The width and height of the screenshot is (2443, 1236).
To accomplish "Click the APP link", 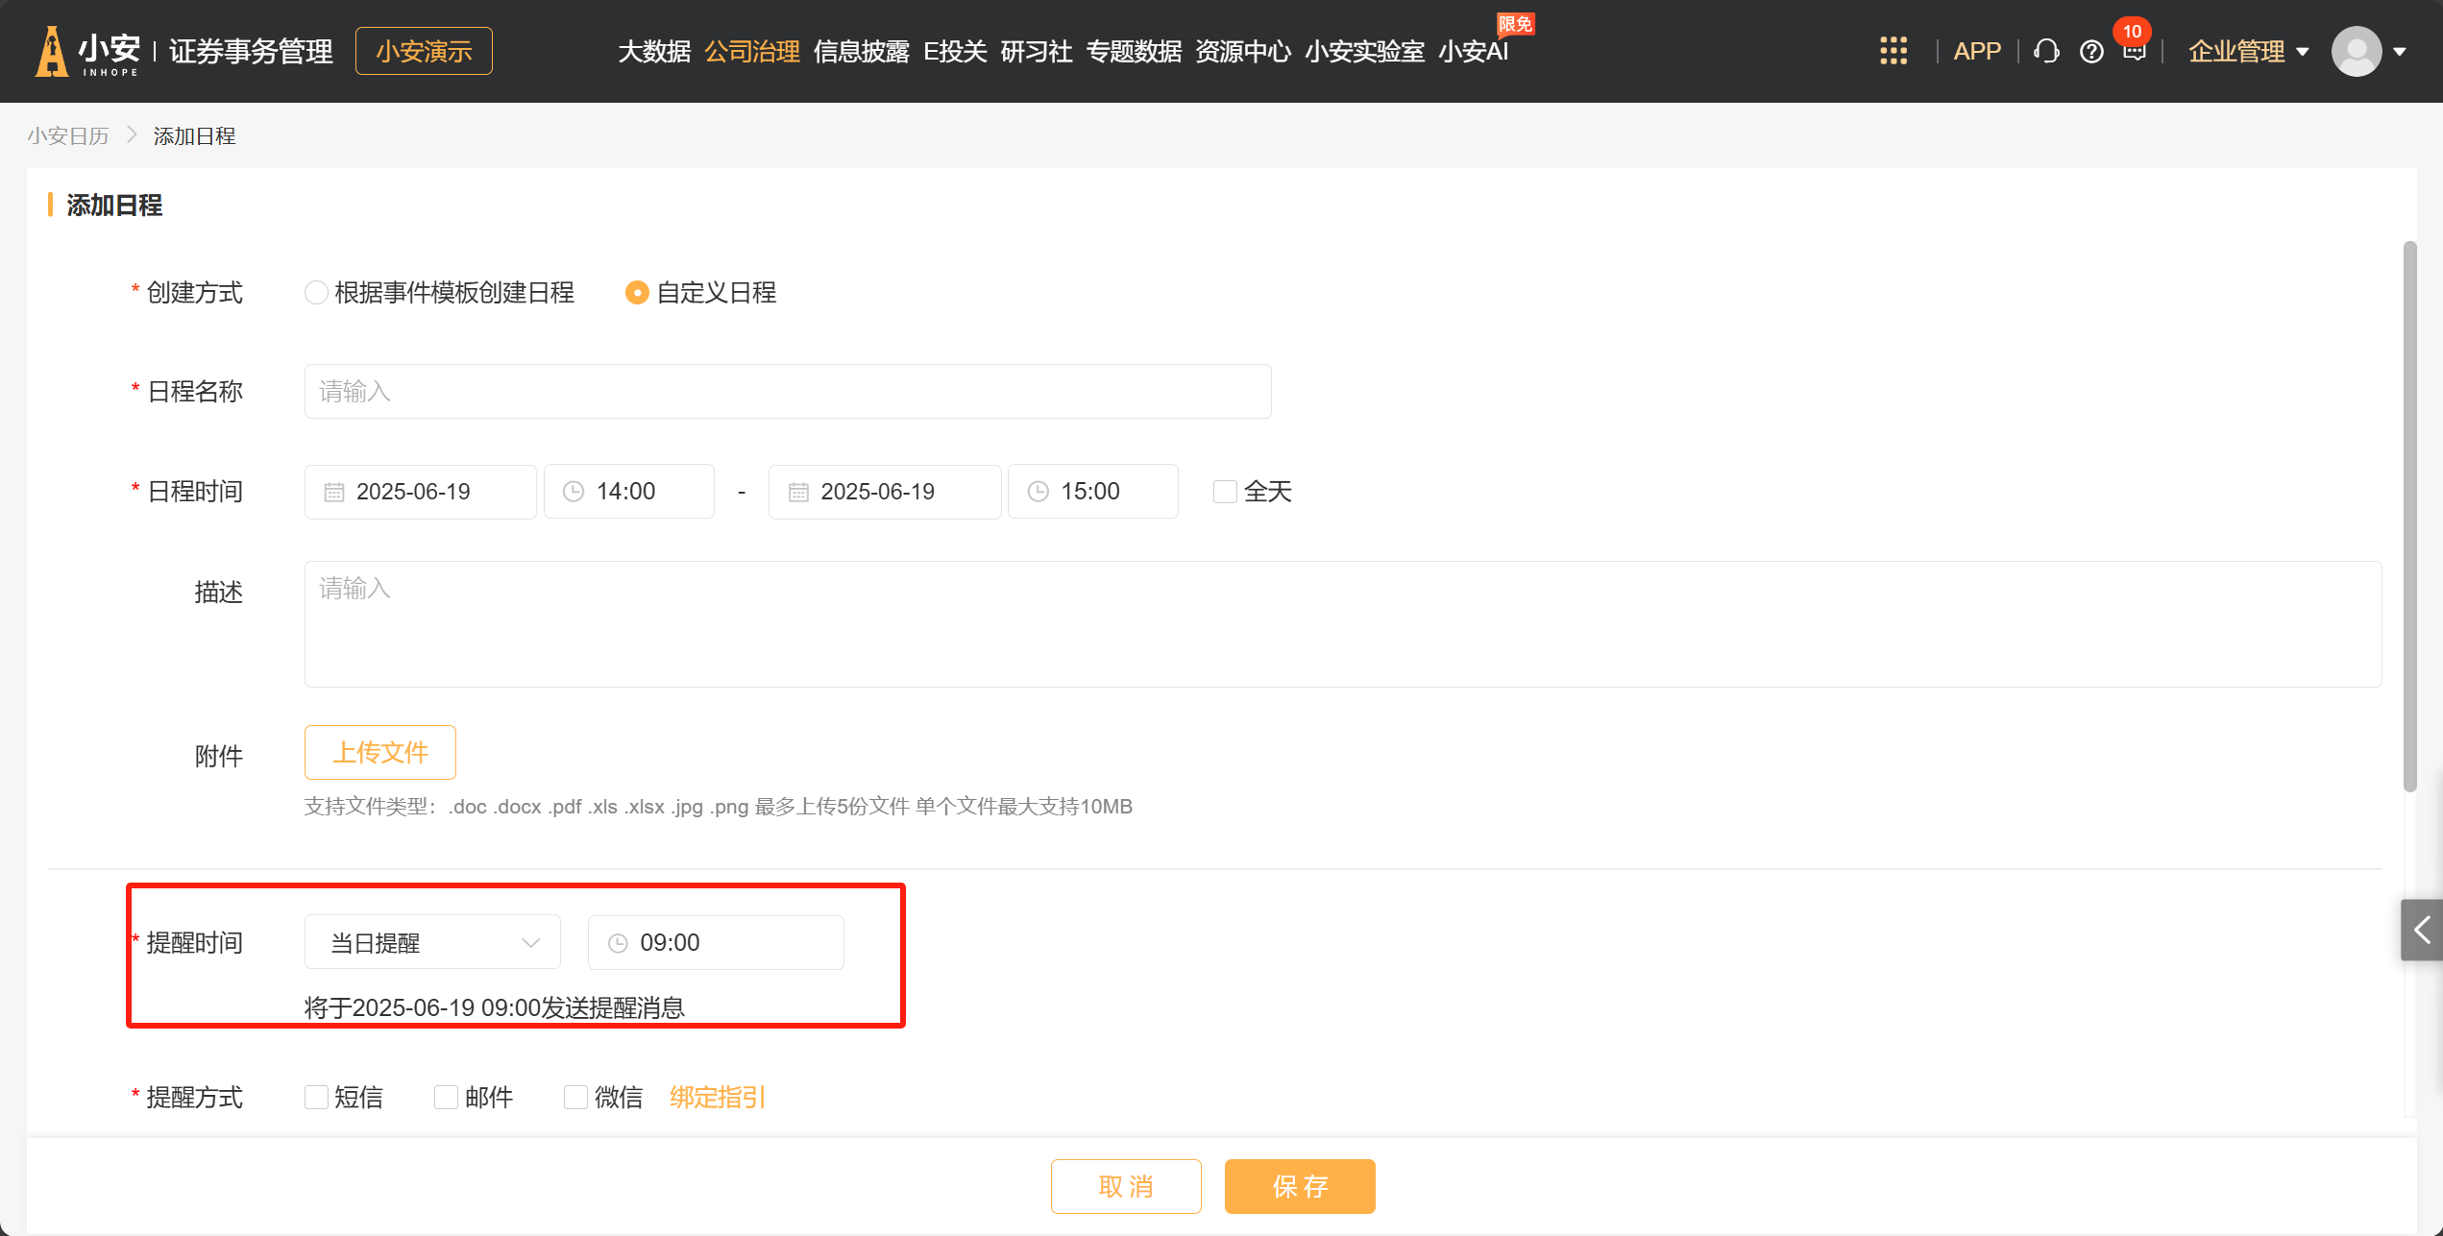I will (x=1977, y=51).
